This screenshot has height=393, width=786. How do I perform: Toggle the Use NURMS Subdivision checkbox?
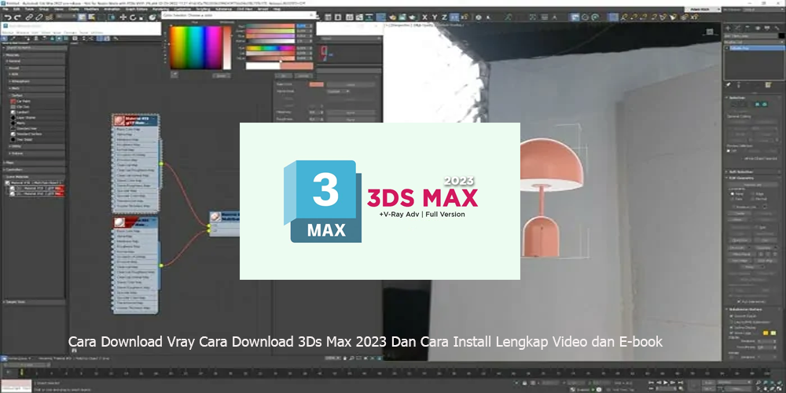pyautogui.click(x=731, y=321)
